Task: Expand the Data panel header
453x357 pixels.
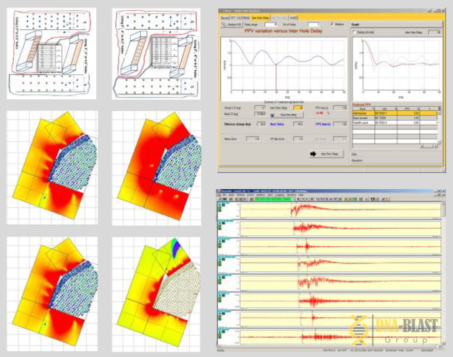Action: pyautogui.click(x=397, y=154)
